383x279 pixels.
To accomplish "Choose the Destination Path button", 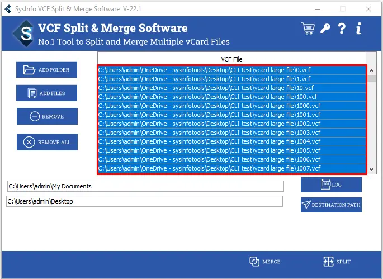I will (x=331, y=205).
